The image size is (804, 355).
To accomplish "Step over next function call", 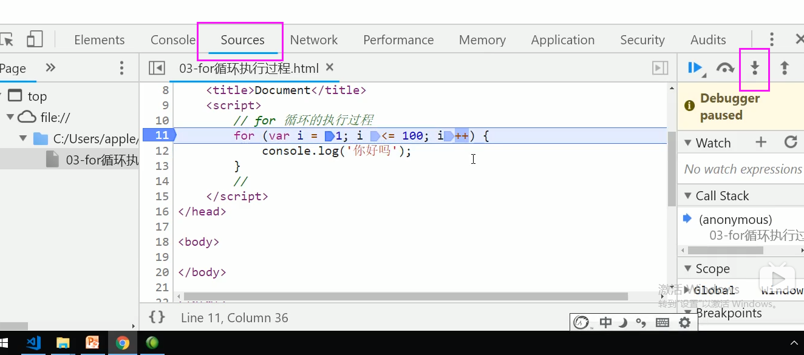I will tap(725, 68).
